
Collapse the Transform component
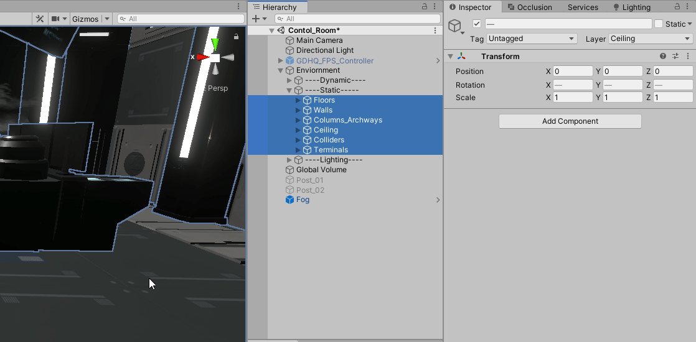[x=450, y=57]
